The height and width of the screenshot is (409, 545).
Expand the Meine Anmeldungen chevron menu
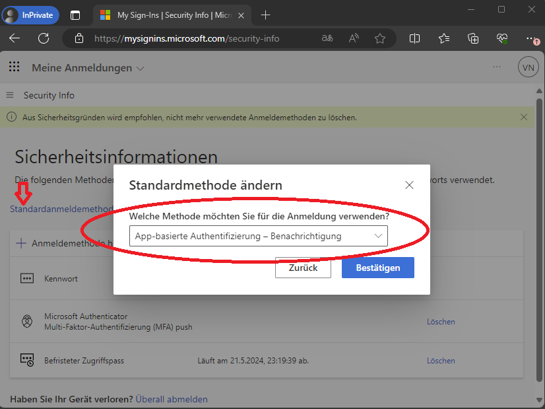click(x=140, y=68)
